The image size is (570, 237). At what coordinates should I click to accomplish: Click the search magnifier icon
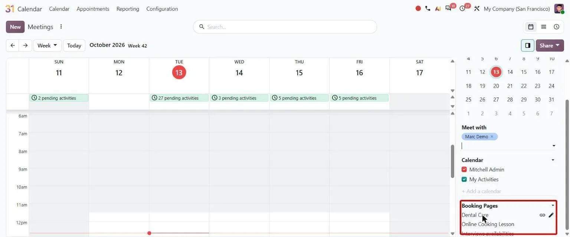point(202,27)
